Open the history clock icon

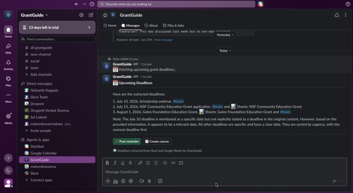92,4
